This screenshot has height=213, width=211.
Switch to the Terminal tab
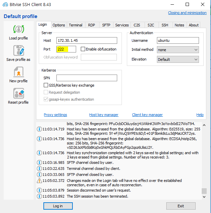[x=76, y=25]
